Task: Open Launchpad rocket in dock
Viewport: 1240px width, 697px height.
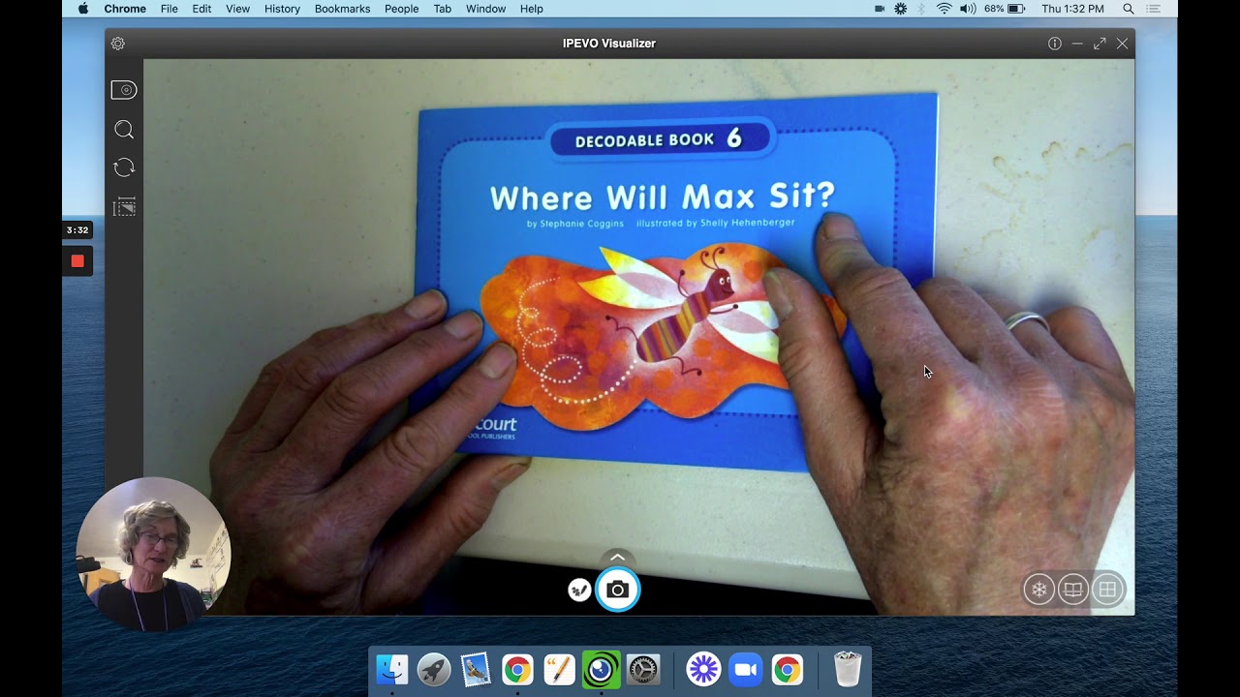Action: 434,669
